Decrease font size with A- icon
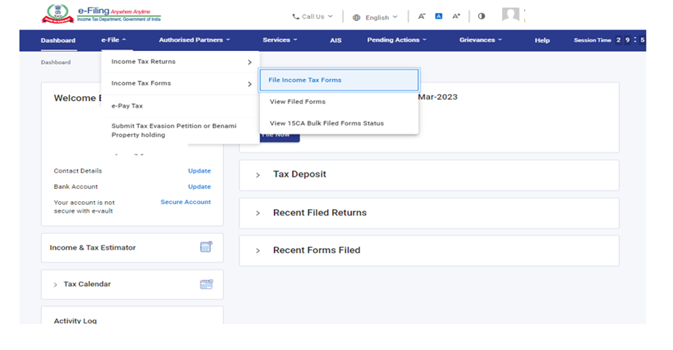 (x=422, y=16)
